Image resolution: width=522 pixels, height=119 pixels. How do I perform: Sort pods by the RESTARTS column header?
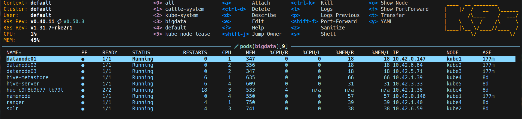click(195, 52)
